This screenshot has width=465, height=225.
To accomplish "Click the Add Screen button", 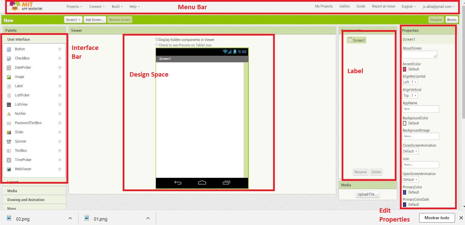I will [95, 20].
